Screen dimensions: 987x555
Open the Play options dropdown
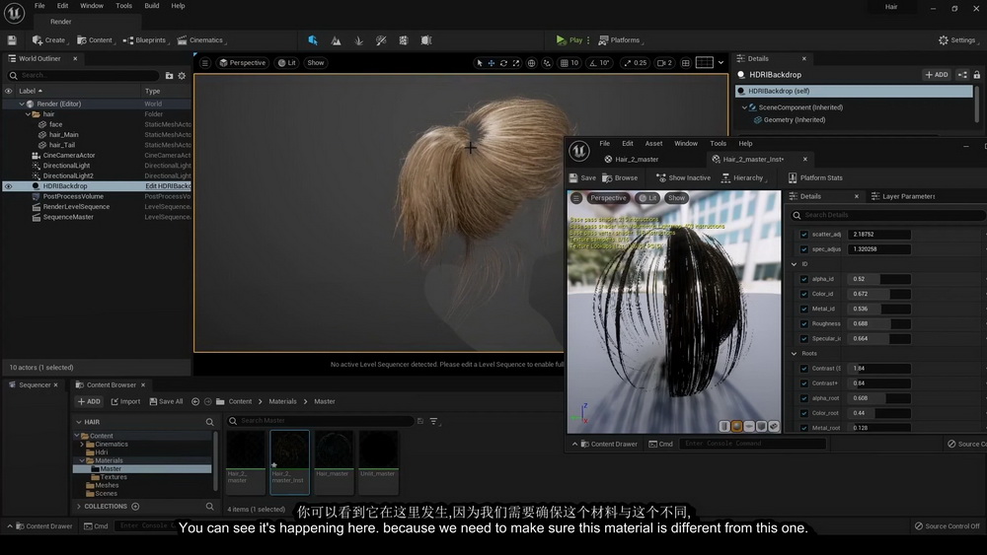(x=588, y=40)
